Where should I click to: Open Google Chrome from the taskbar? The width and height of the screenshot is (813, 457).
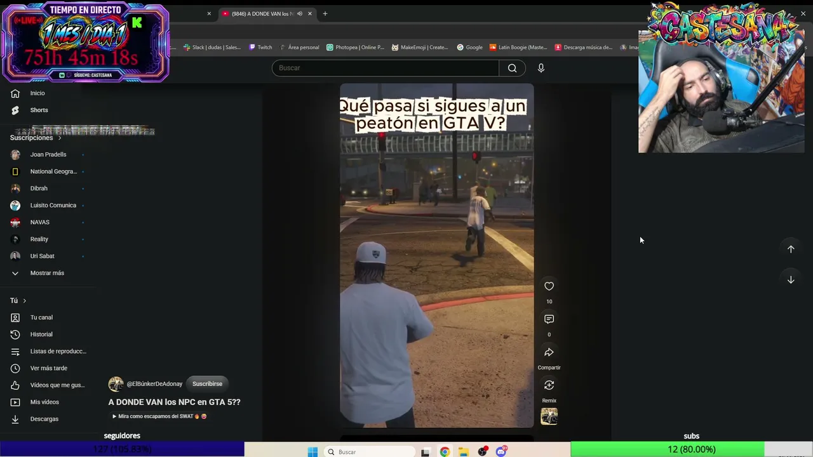coord(445,452)
